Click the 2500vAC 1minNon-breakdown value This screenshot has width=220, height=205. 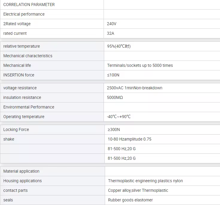pos(135,88)
